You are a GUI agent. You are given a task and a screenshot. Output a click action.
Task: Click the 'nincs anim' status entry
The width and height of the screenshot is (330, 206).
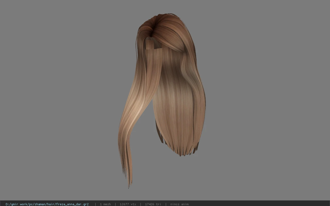179,204
